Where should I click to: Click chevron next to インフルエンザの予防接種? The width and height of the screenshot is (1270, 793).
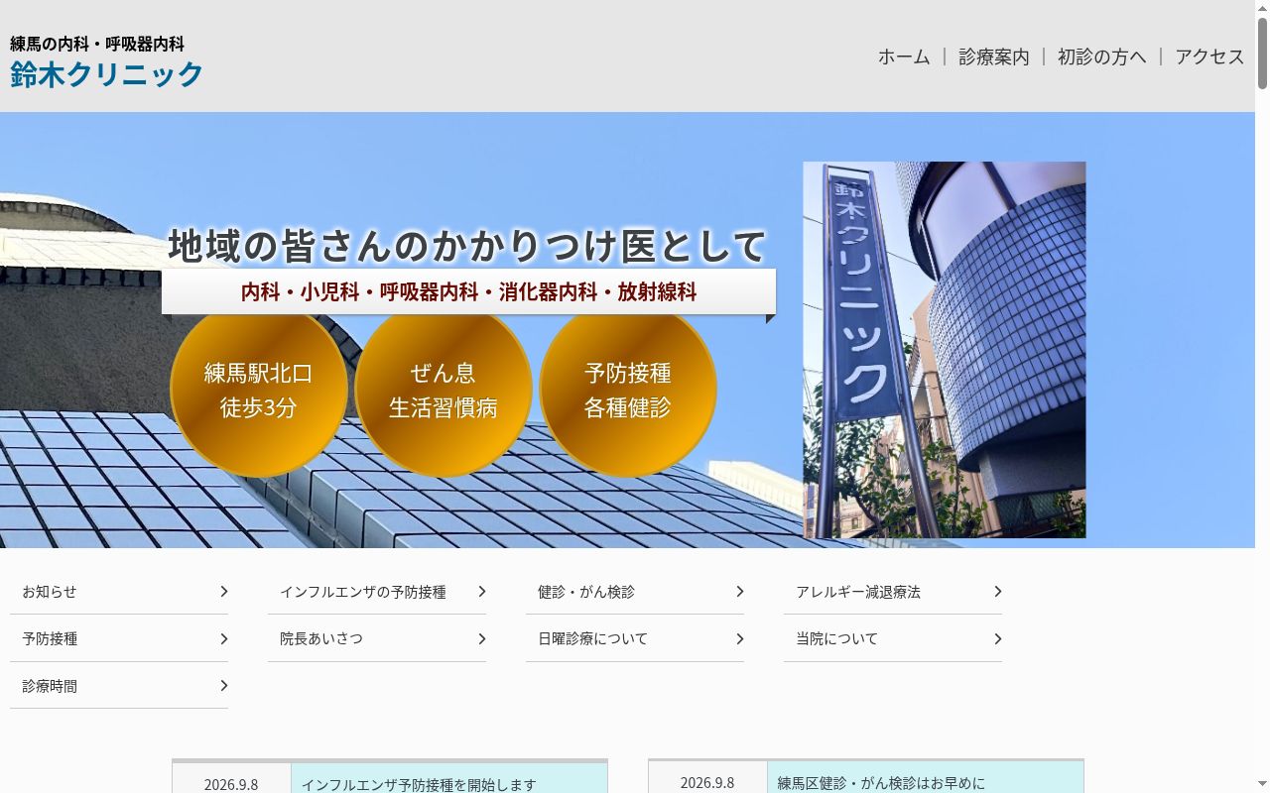point(482,592)
